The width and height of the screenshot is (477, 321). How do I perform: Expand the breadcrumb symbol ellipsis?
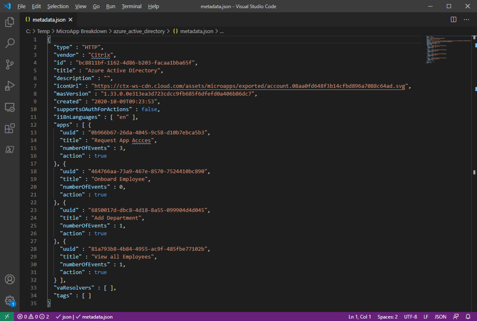pos(222,31)
